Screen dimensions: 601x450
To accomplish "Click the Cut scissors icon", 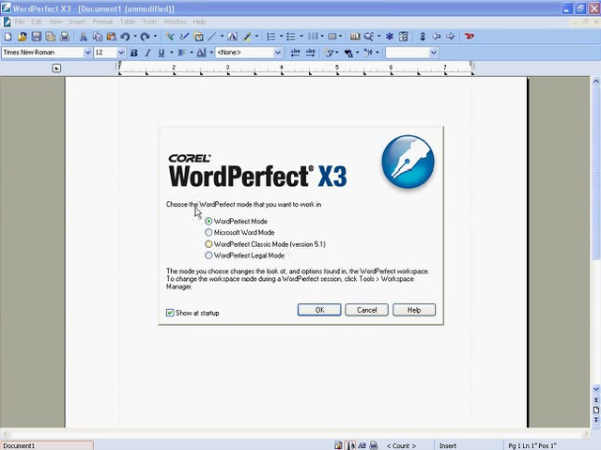I will 83,37.
